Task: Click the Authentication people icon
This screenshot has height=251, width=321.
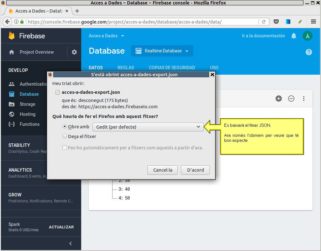Action: [x=12, y=84]
